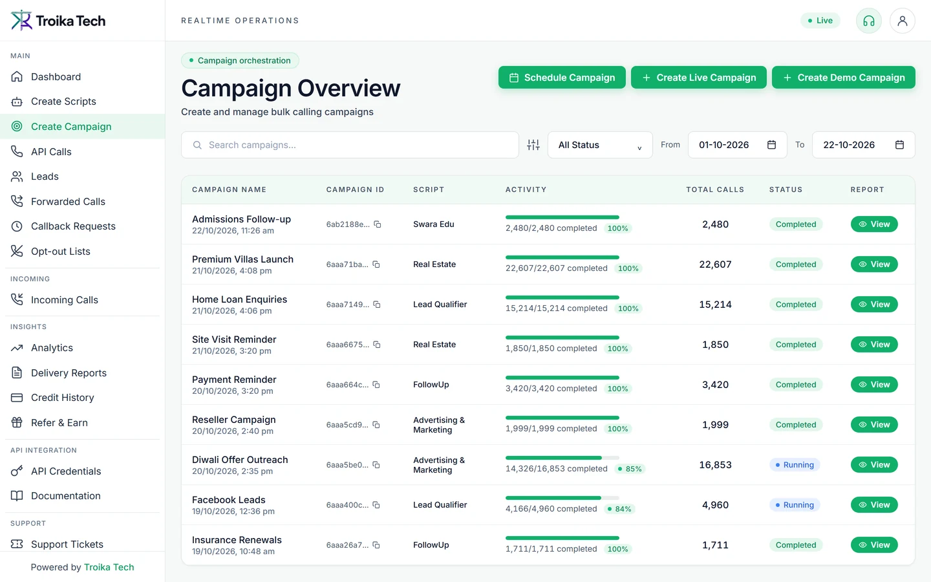Image resolution: width=931 pixels, height=582 pixels.
Task: Click the From date 01-10-2026 value
Action: pyautogui.click(x=723, y=145)
